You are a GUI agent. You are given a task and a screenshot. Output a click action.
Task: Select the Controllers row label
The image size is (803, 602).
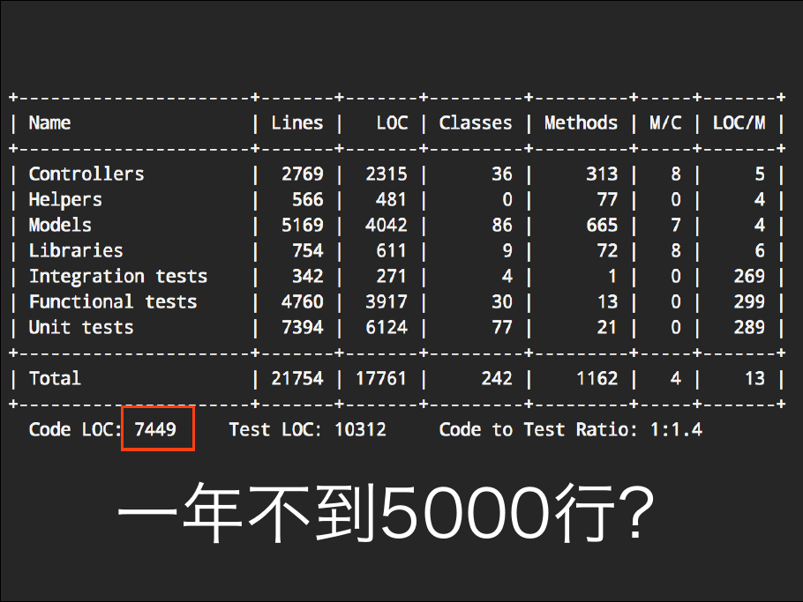tap(86, 175)
